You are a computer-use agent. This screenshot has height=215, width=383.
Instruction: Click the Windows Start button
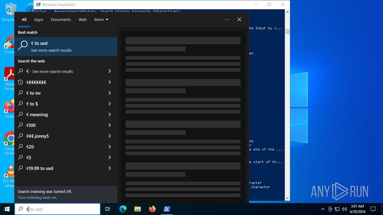click(7, 209)
